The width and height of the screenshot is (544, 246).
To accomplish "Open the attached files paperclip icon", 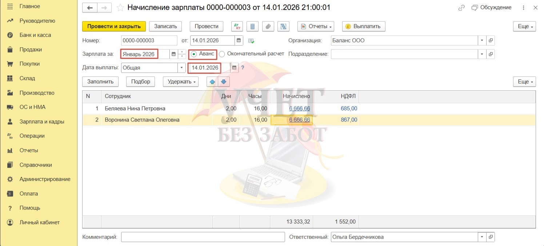I will click(268, 26).
